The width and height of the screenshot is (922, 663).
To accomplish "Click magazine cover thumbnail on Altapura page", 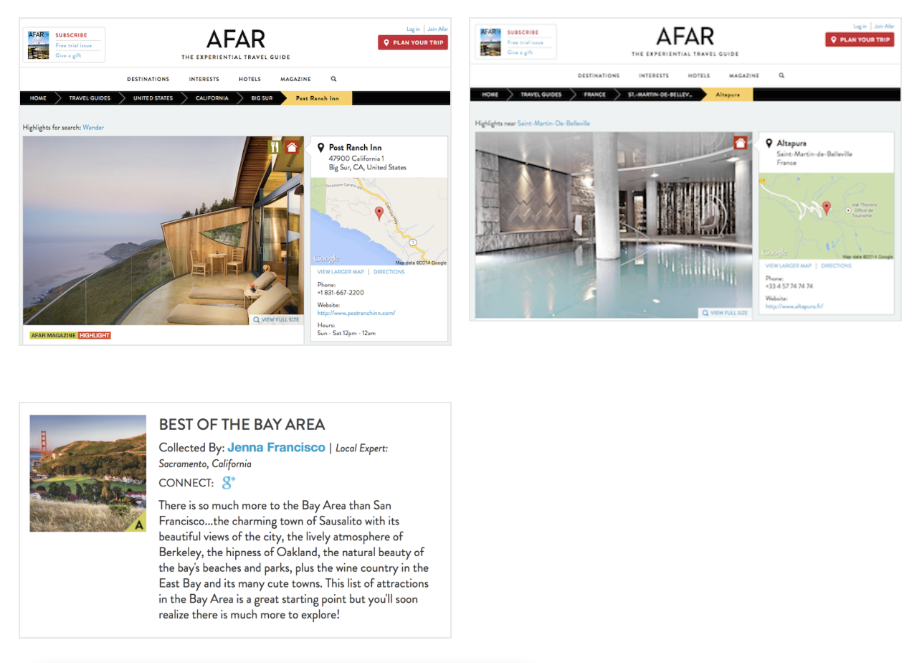I will pyautogui.click(x=490, y=42).
